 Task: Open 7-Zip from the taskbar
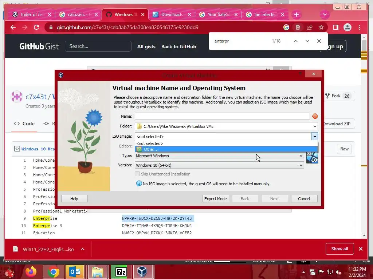coord(121,272)
